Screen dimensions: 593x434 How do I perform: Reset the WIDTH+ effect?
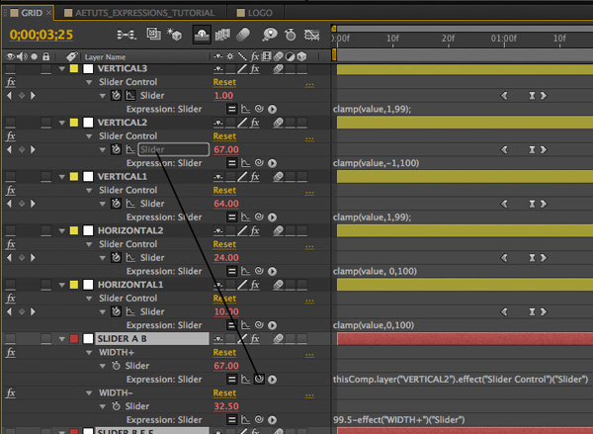click(x=224, y=353)
